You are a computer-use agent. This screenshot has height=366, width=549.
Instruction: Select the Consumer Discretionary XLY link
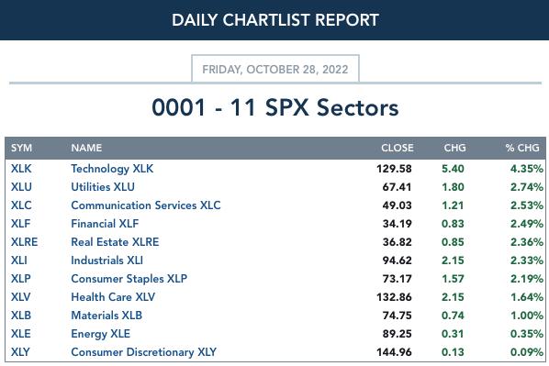143,352
